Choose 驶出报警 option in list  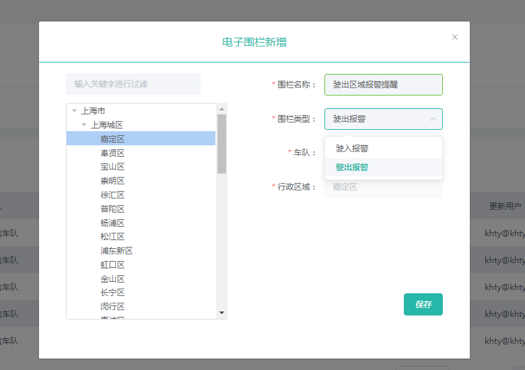click(x=352, y=168)
